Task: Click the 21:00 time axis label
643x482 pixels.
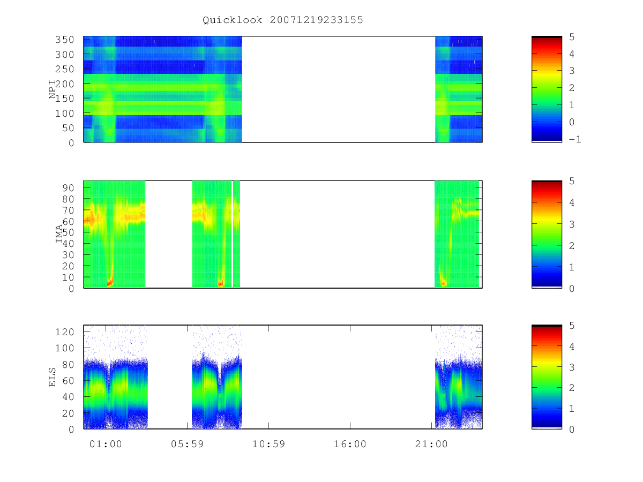Action: pos(431,444)
